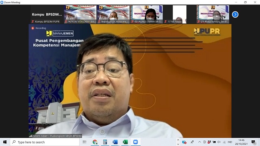Click muted mic icon on 17 Mr Napa tile

(165, 21)
